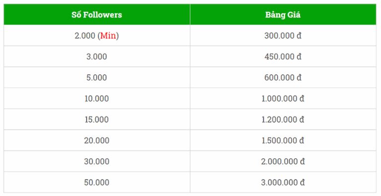Click the 3.000.000 đ price
The width and height of the screenshot is (381, 196).
[x=283, y=182]
